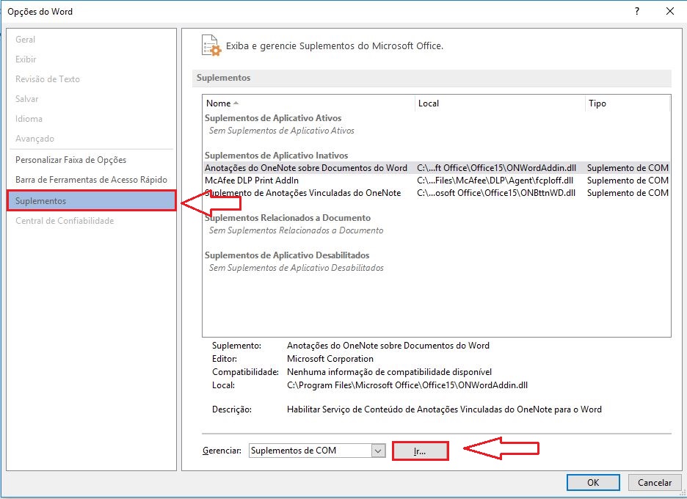Open Barra de Ferramentas de Acesso Rápido
Screen dimensions: 687x499
click(91, 180)
